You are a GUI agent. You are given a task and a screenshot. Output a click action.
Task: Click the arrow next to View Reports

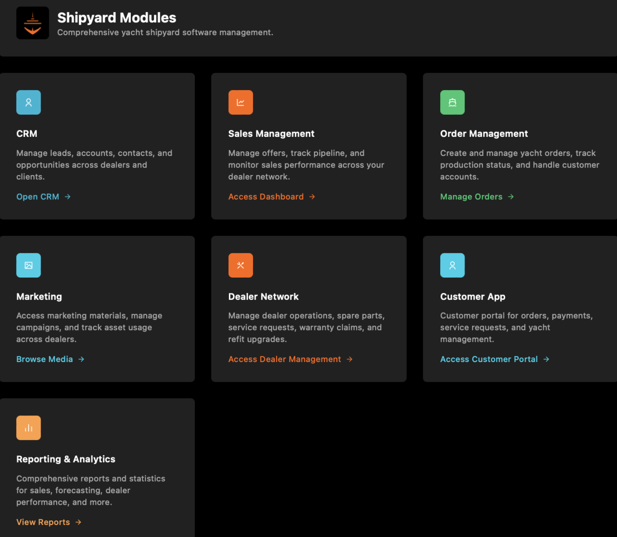coord(78,522)
